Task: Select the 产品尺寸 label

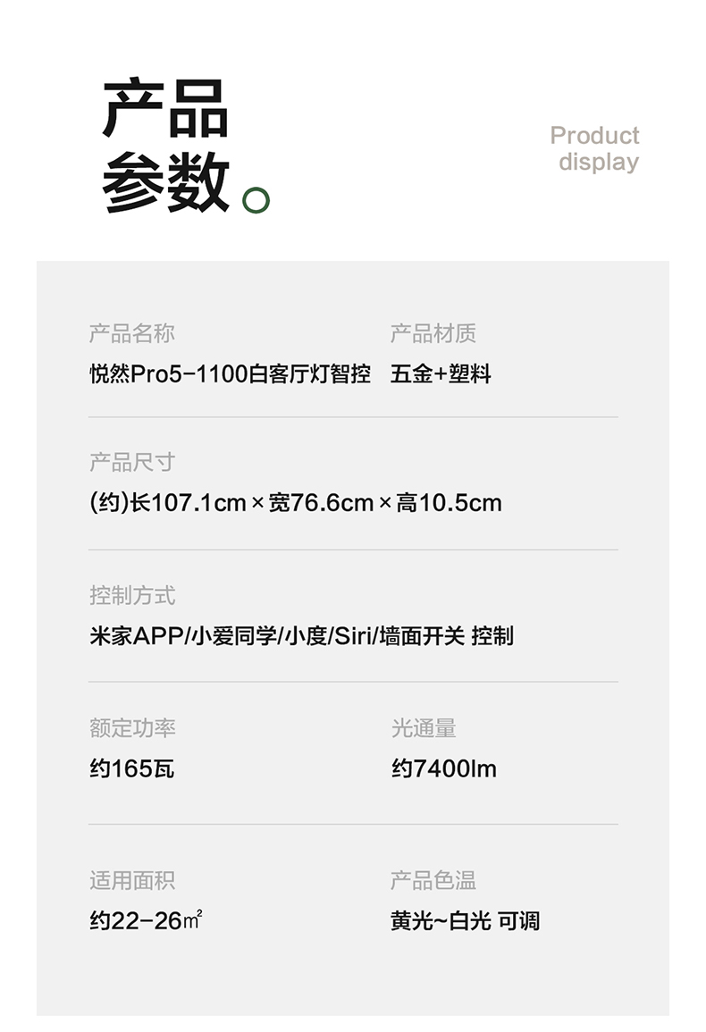Action: pos(132,462)
